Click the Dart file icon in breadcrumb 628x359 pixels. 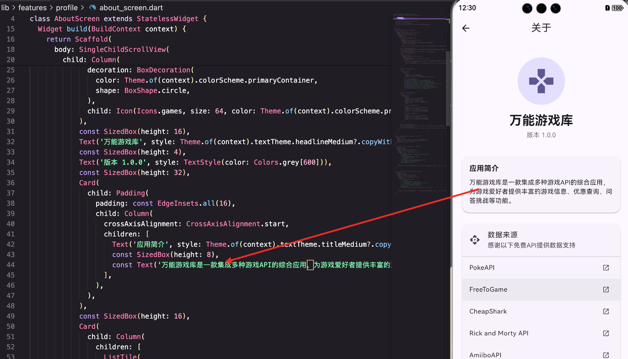coord(92,8)
